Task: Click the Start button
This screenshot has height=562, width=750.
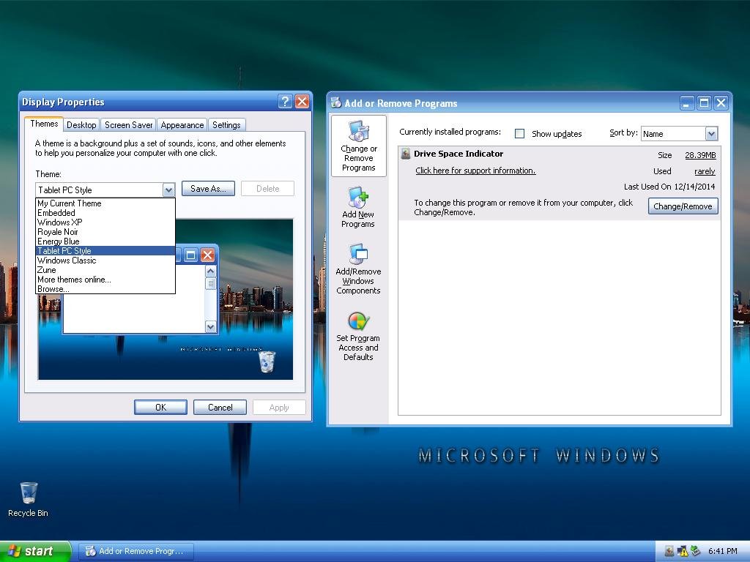Action: click(34, 551)
